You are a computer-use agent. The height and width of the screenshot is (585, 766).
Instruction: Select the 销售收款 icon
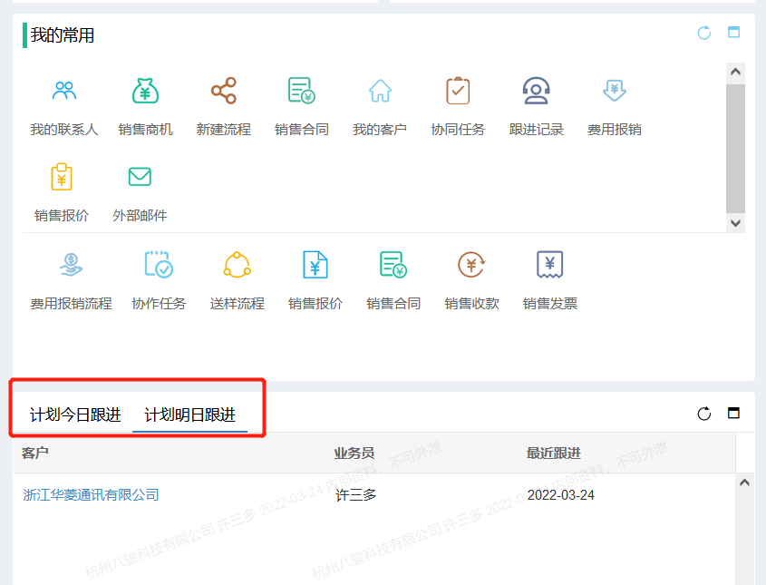pos(471,265)
